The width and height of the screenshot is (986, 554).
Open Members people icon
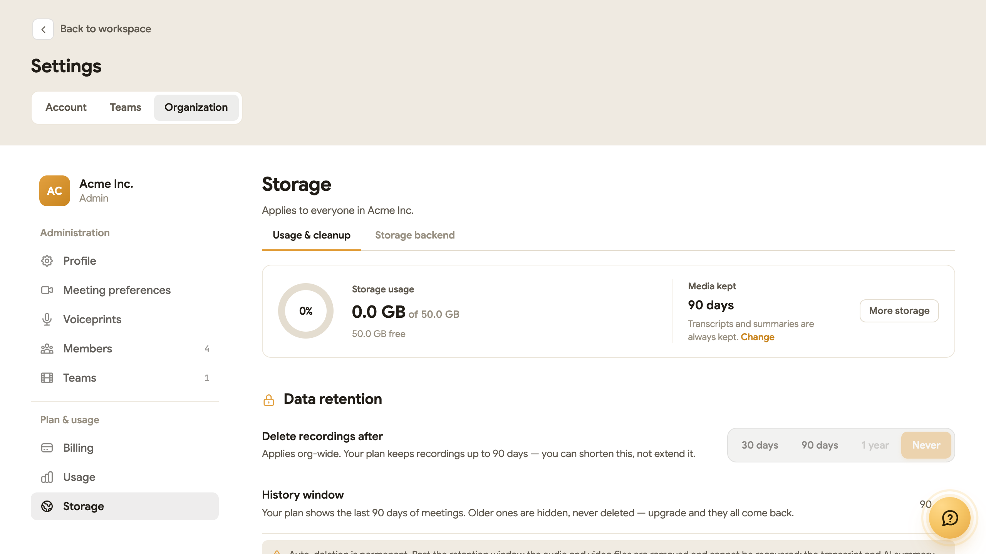click(x=47, y=349)
